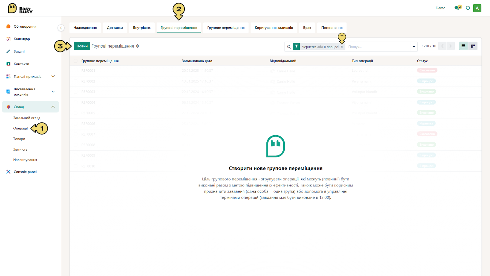Screen dimensions: 490x276
Task: Open Товари submenu item
Action: [19, 139]
